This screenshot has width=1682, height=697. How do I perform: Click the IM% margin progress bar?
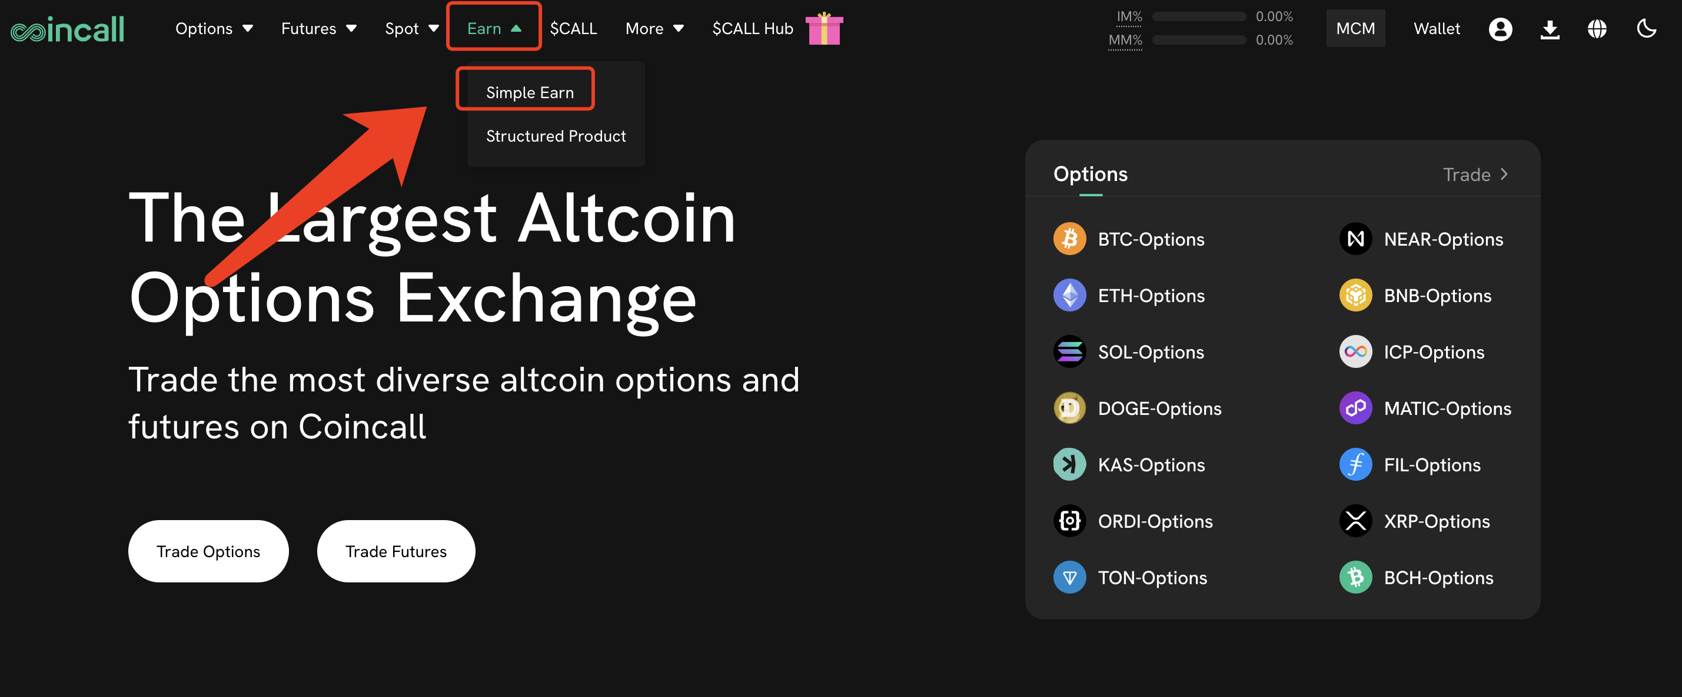coord(1199,17)
